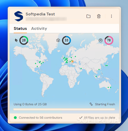This screenshot has height=131, width=128.
Task: Click the blue ring gauge showing 33
Action: pyautogui.click(x=66, y=40)
